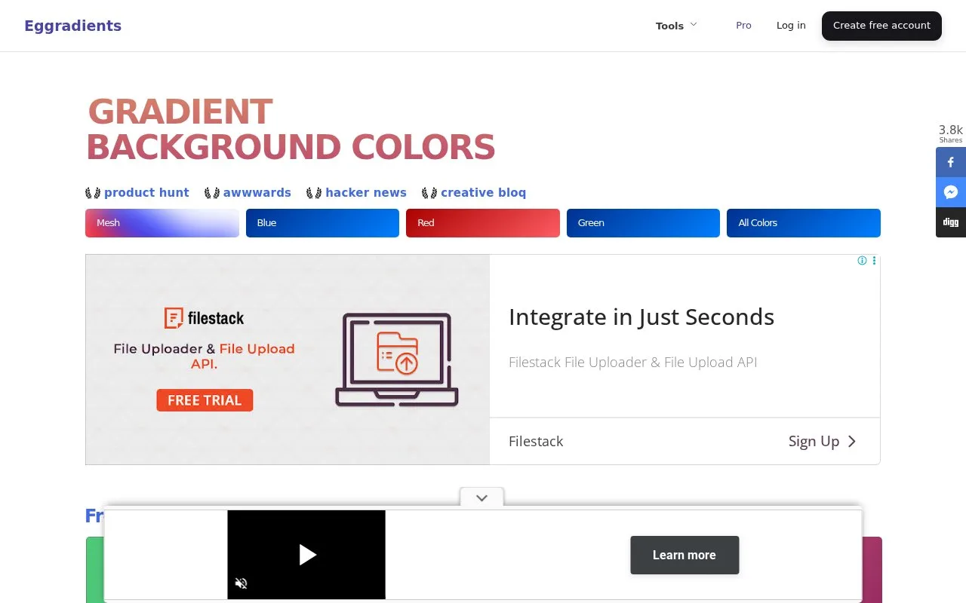Open the Log in page
The image size is (966, 603).
791,26
